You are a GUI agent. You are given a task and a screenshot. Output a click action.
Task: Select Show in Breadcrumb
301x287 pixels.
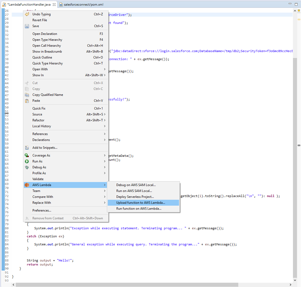66,52
